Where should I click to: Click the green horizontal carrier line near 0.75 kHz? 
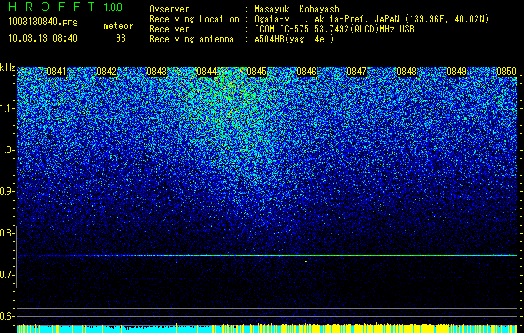267,256
